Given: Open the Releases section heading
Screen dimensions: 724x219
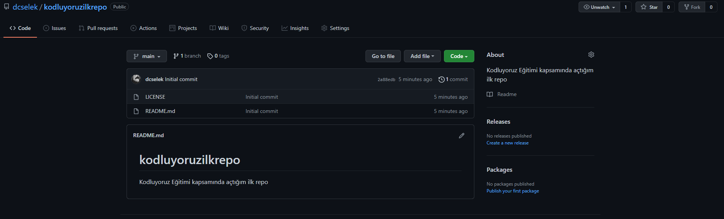Looking at the screenshot, I should [498, 121].
